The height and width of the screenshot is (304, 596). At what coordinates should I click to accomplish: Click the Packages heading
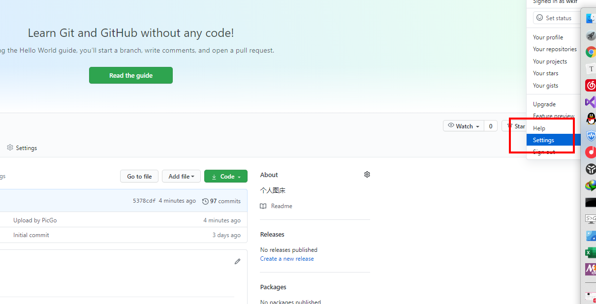[273, 287]
